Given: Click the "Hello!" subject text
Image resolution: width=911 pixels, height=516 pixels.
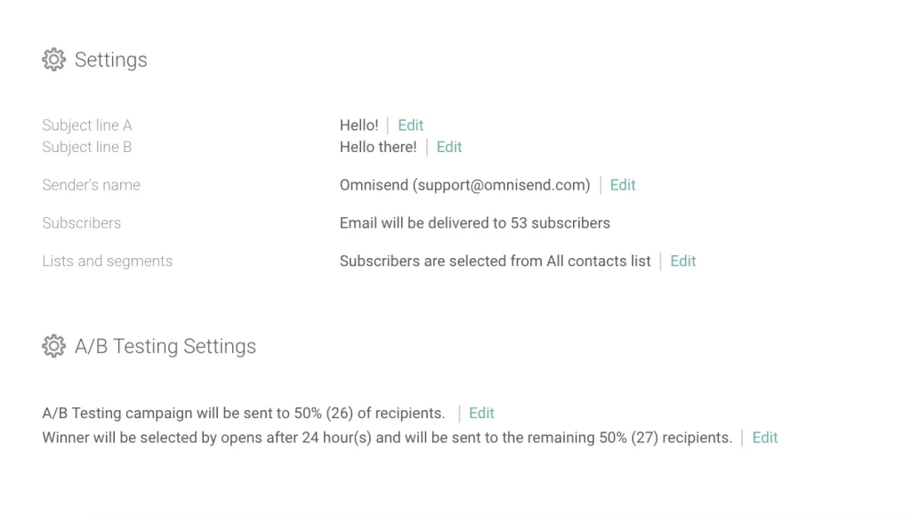Looking at the screenshot, I should [359, 125].
